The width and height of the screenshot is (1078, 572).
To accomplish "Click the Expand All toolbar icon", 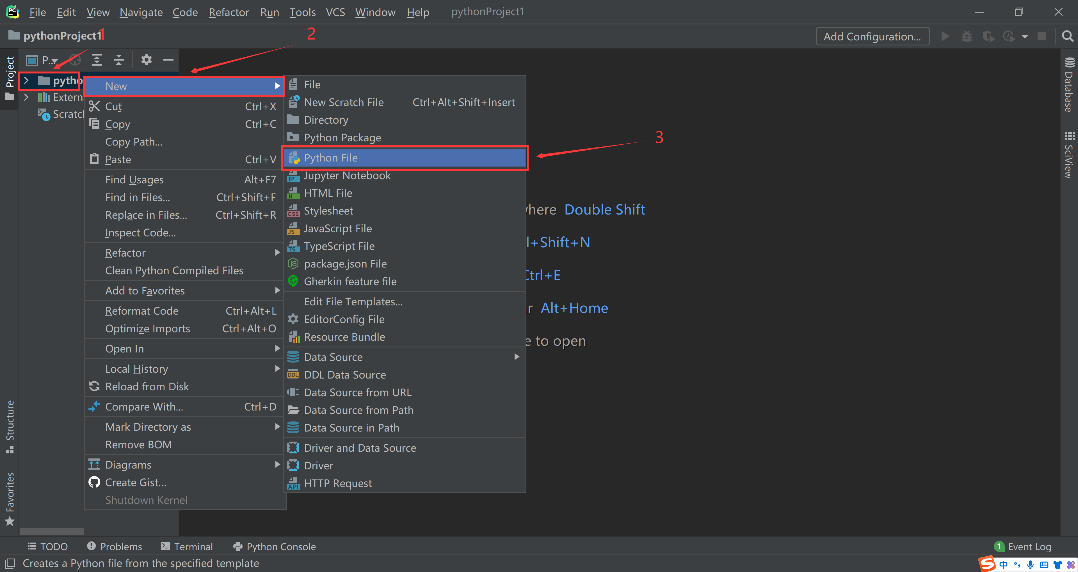I will (97, 60).
